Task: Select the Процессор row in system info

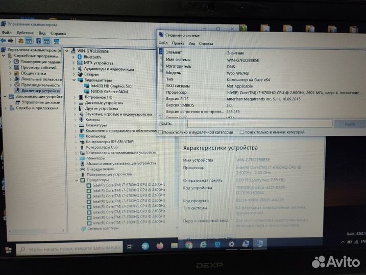Action: [264, 93]
